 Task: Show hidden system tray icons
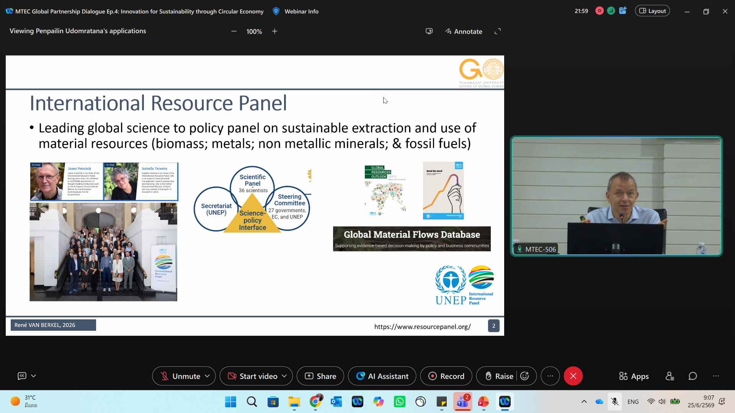click(x=584, y=402)
